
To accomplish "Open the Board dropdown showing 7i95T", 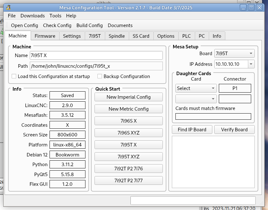I will click(234, 54).
